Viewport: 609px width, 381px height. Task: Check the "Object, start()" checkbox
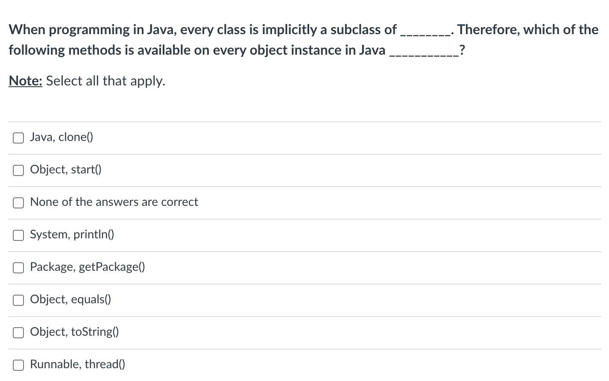(18, 170)
